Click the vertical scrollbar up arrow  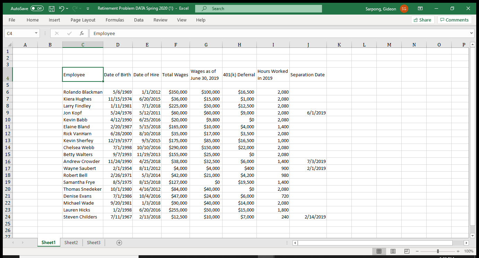472,44
